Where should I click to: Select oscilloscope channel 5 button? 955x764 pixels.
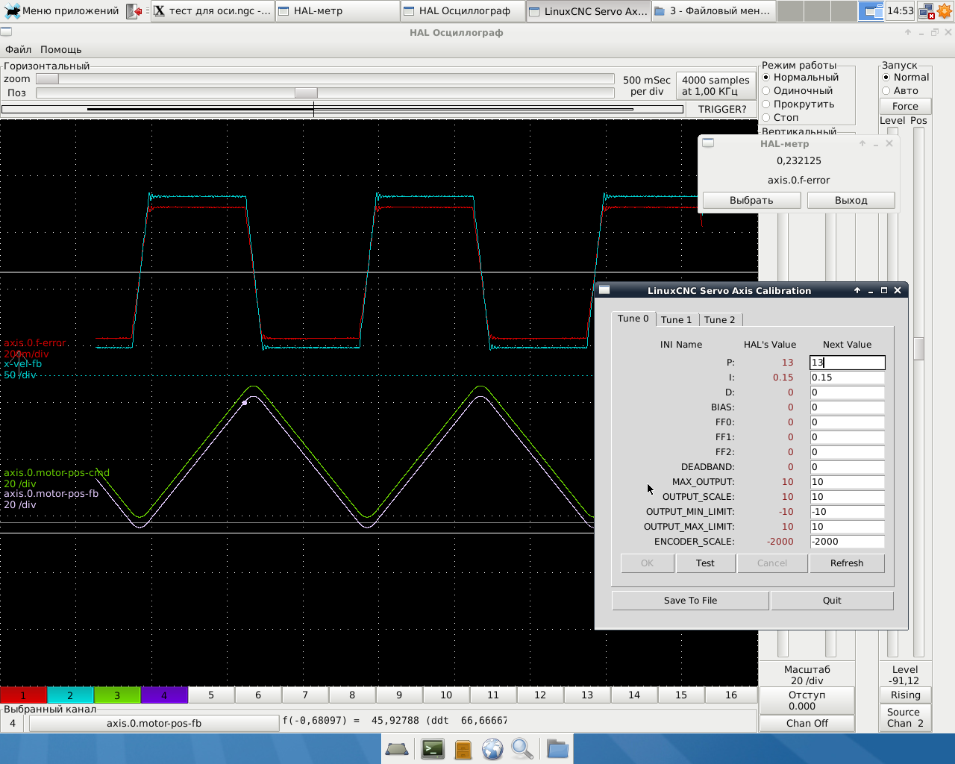click(x=211, y=695)
